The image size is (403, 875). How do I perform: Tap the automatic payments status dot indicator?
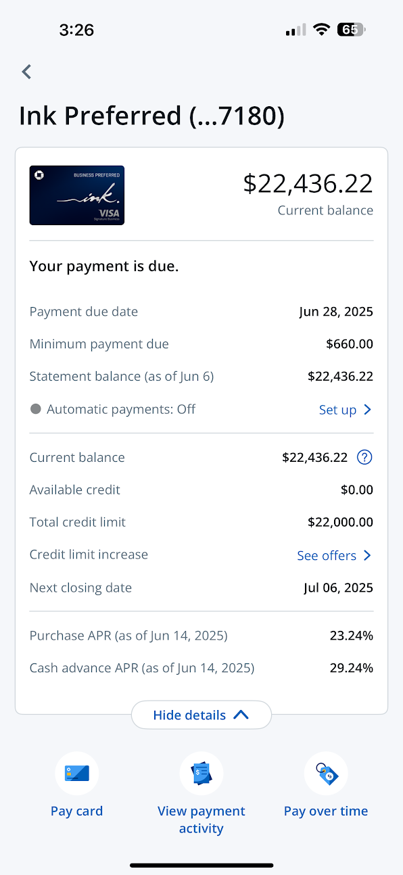tap(35, 408)
